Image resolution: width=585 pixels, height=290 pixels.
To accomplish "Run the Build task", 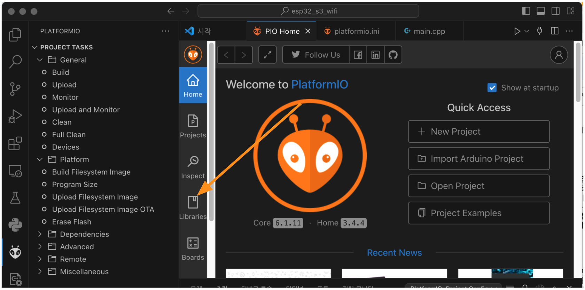I will (61, 72).
